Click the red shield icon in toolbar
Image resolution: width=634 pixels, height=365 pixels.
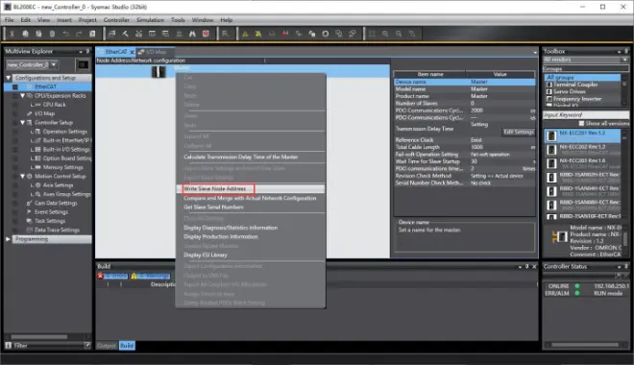206,34
